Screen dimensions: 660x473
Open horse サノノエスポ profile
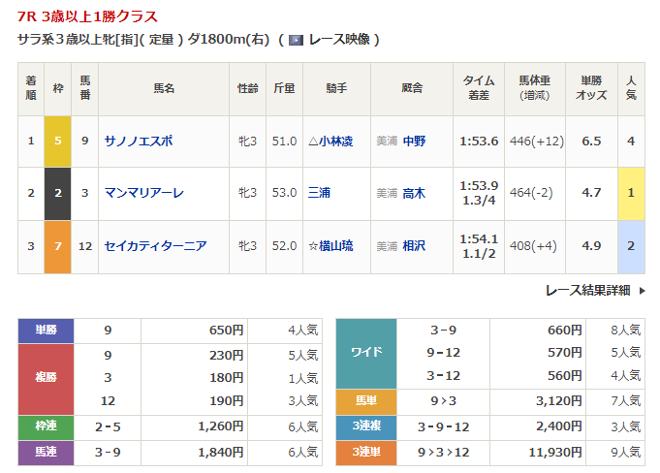[x=139, y=141]
